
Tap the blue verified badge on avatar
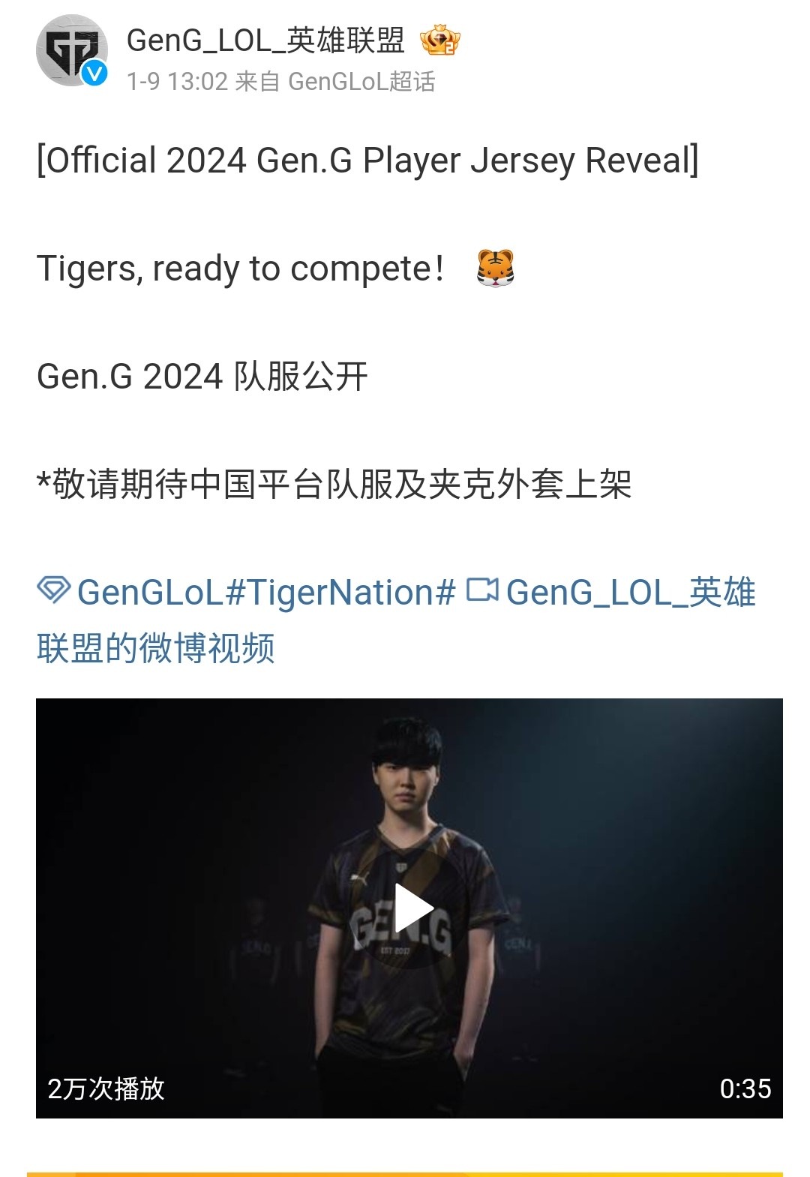pos(94,74)
